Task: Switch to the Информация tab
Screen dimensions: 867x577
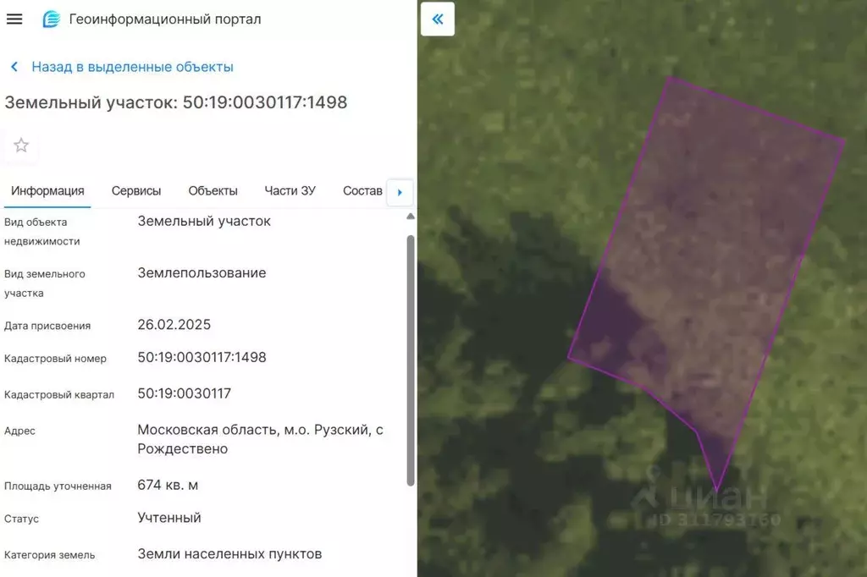Action: pos(47,191)
